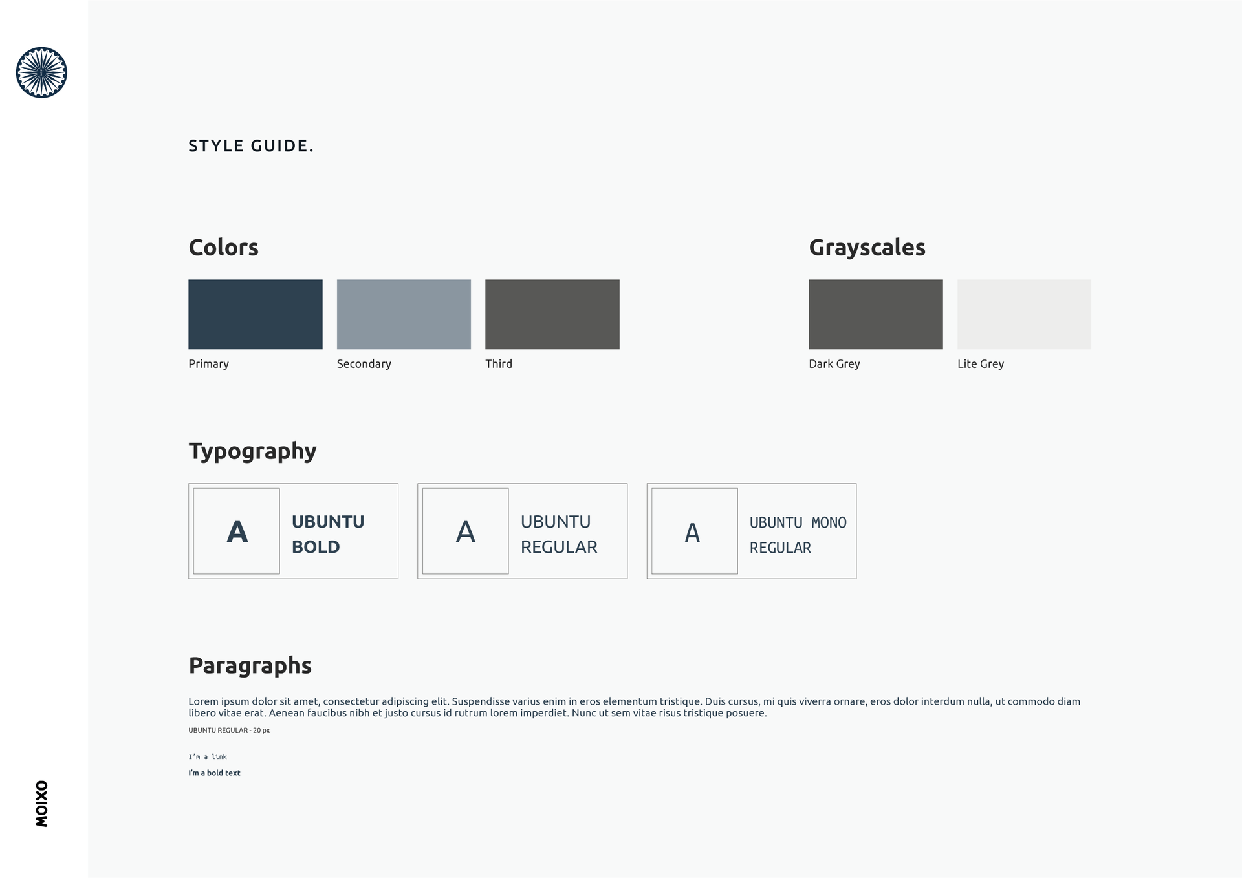This screenshot has width=1242, height=878.
Task: Select the Third grey color swatch
Action: pos(552,314)
